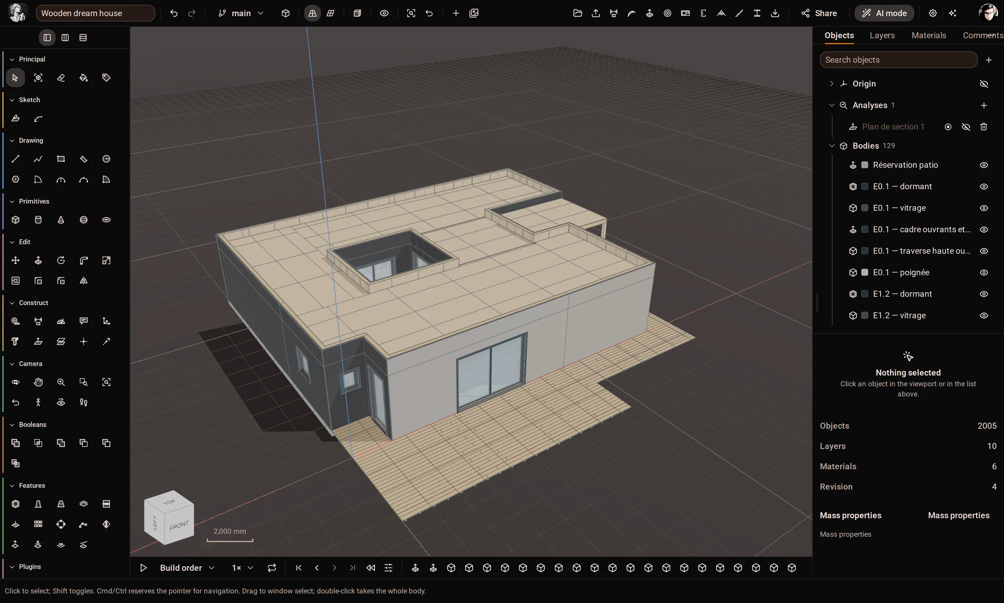
Task: Select the eraser tool in Principal
Action: coord(61,78)
